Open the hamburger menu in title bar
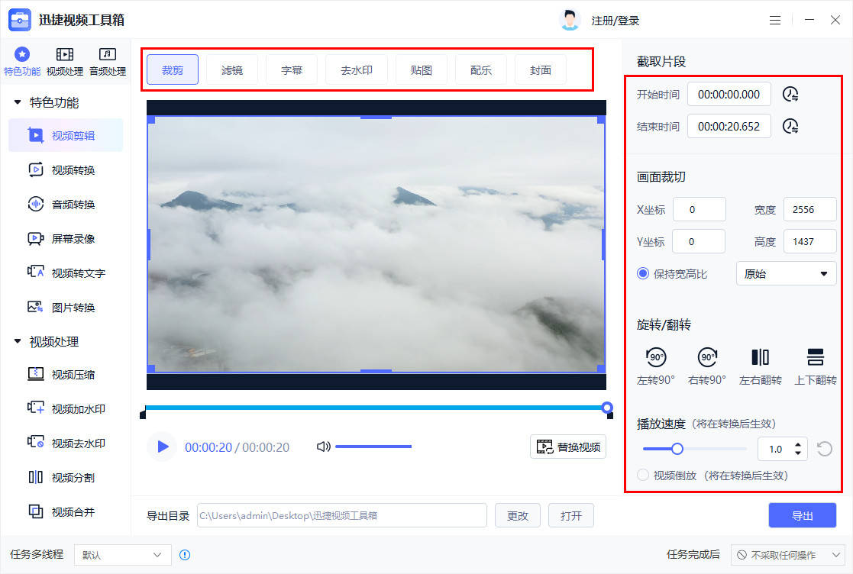Image resolution: width=853 pixels, height=574 pixels. [x=774, y=20]
